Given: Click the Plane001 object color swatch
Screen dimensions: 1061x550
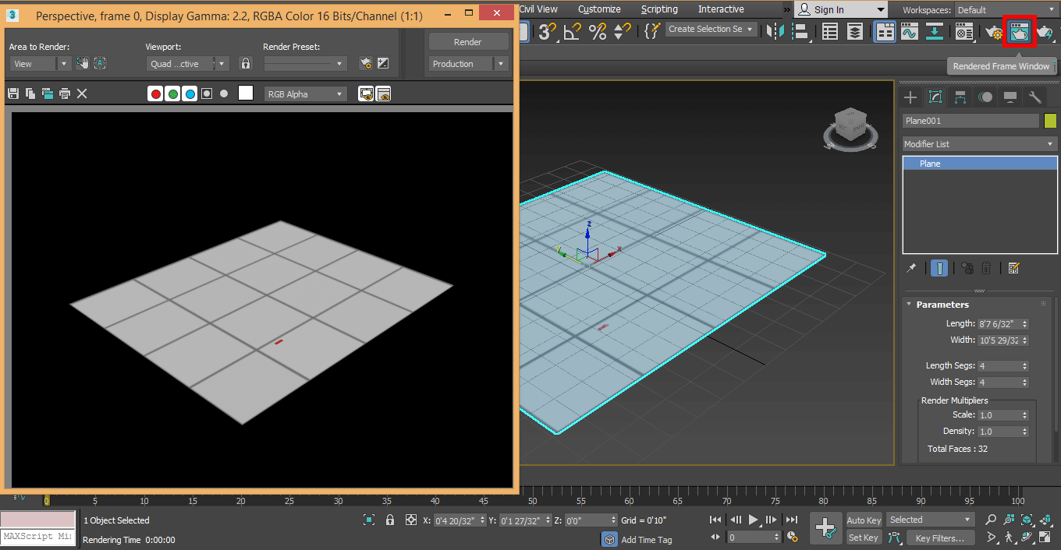Looking at the screenshot, I should click(1050, 121).
